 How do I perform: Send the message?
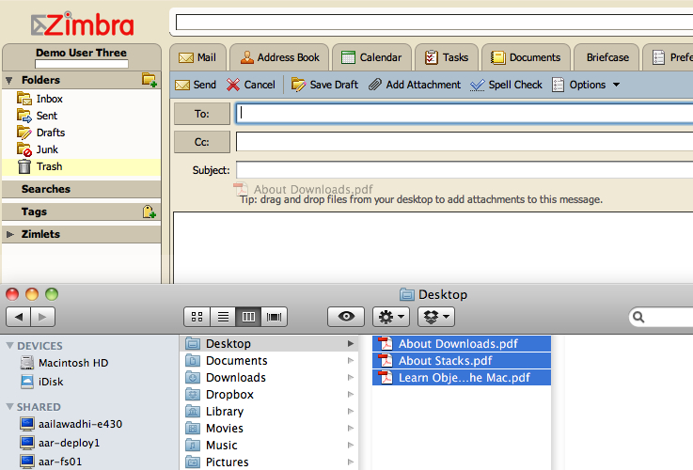tap(196, 85)
